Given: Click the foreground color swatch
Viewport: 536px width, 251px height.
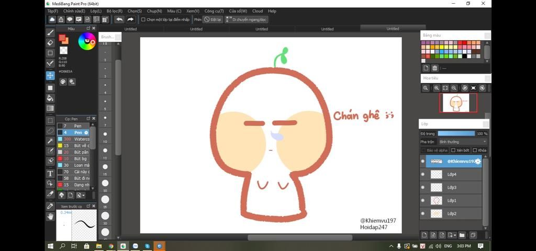Looking at the screenshot, I should click(62, 38).
